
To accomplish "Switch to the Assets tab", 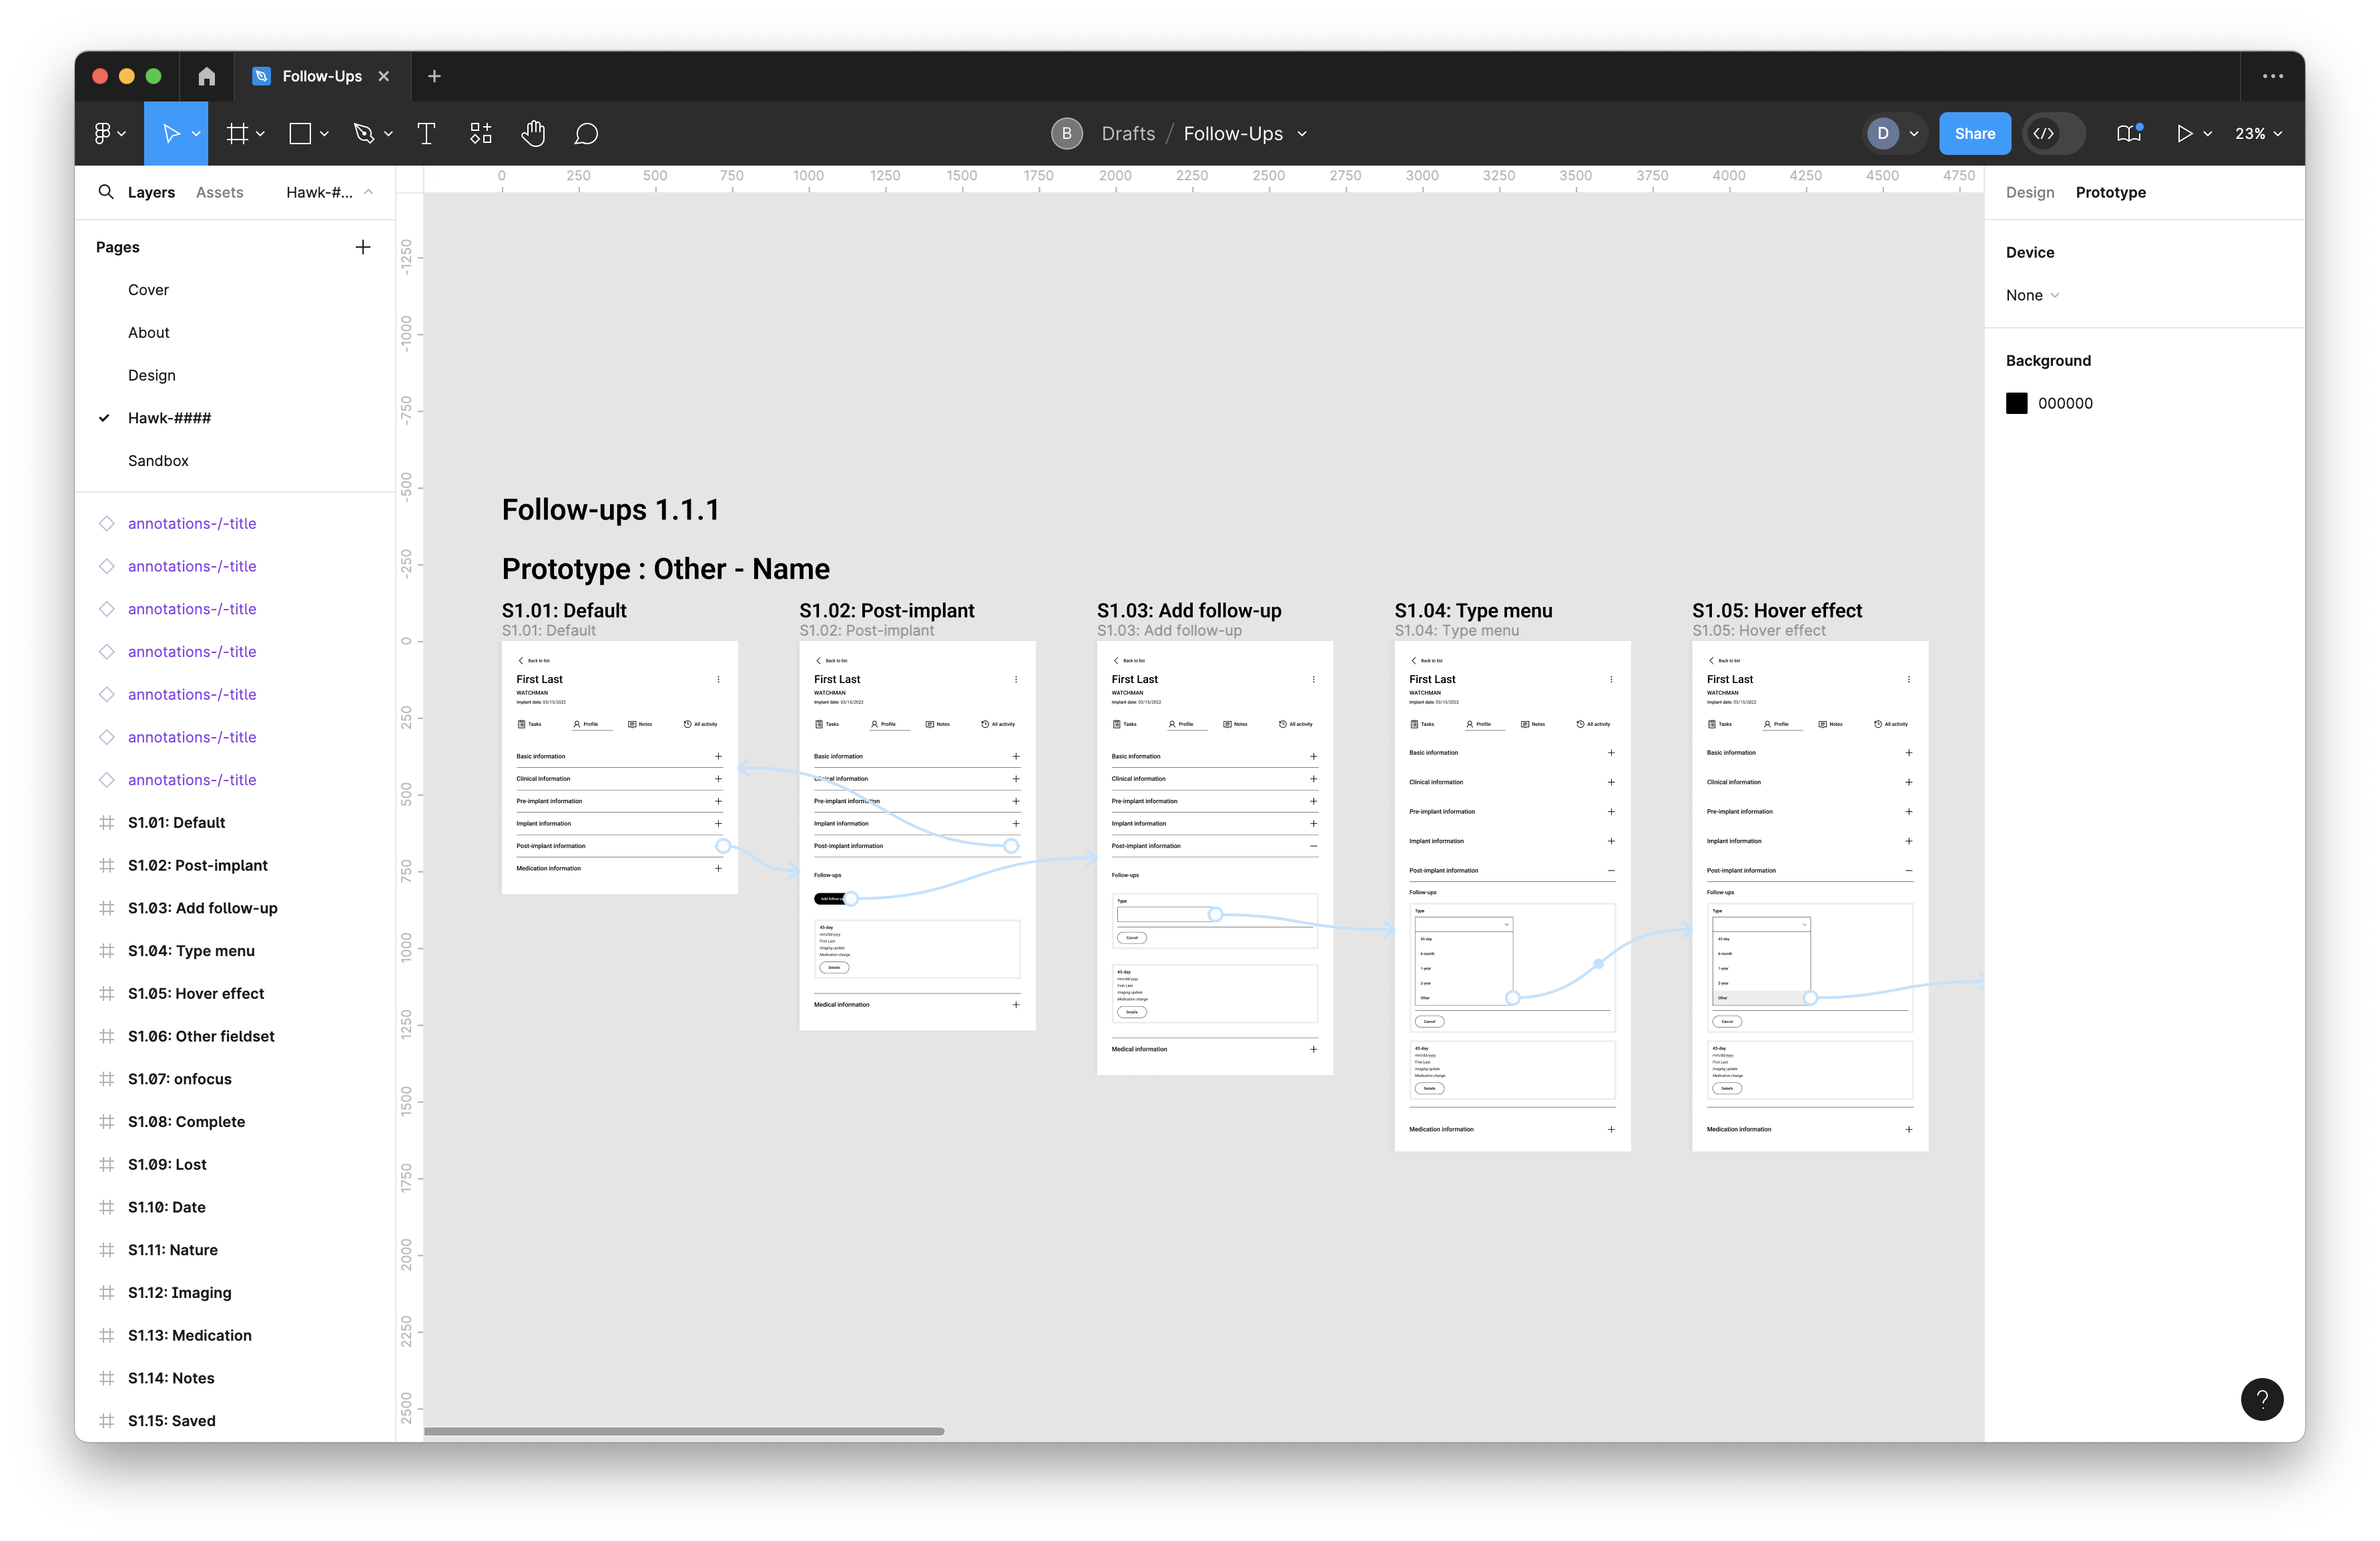I will (219, 192).
